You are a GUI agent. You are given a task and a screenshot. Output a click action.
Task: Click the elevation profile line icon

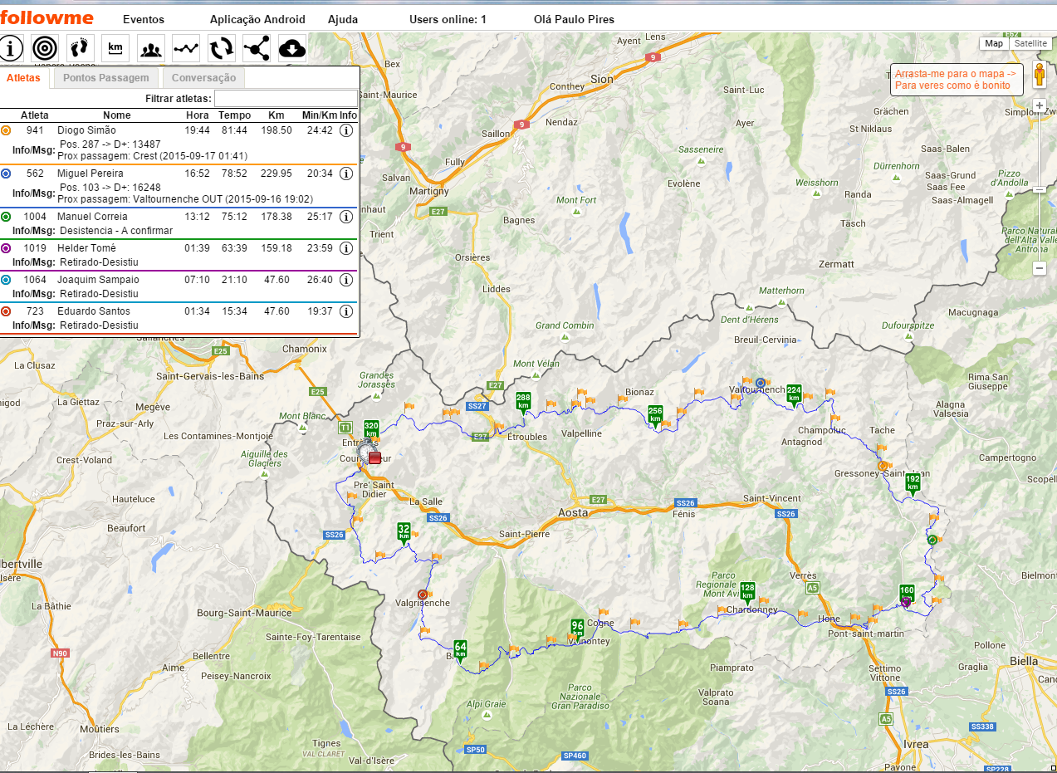click(x=186, y=48)
